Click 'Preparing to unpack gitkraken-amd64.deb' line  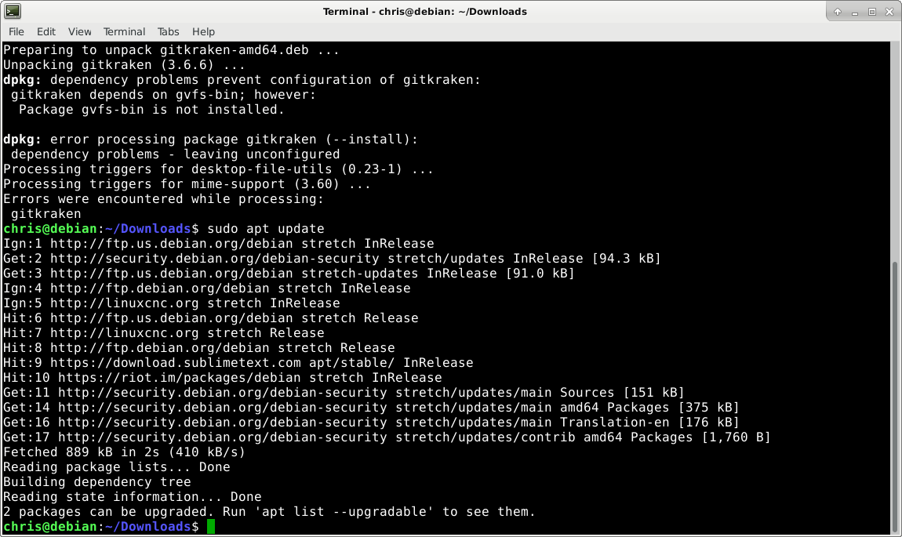pos(172,50)
